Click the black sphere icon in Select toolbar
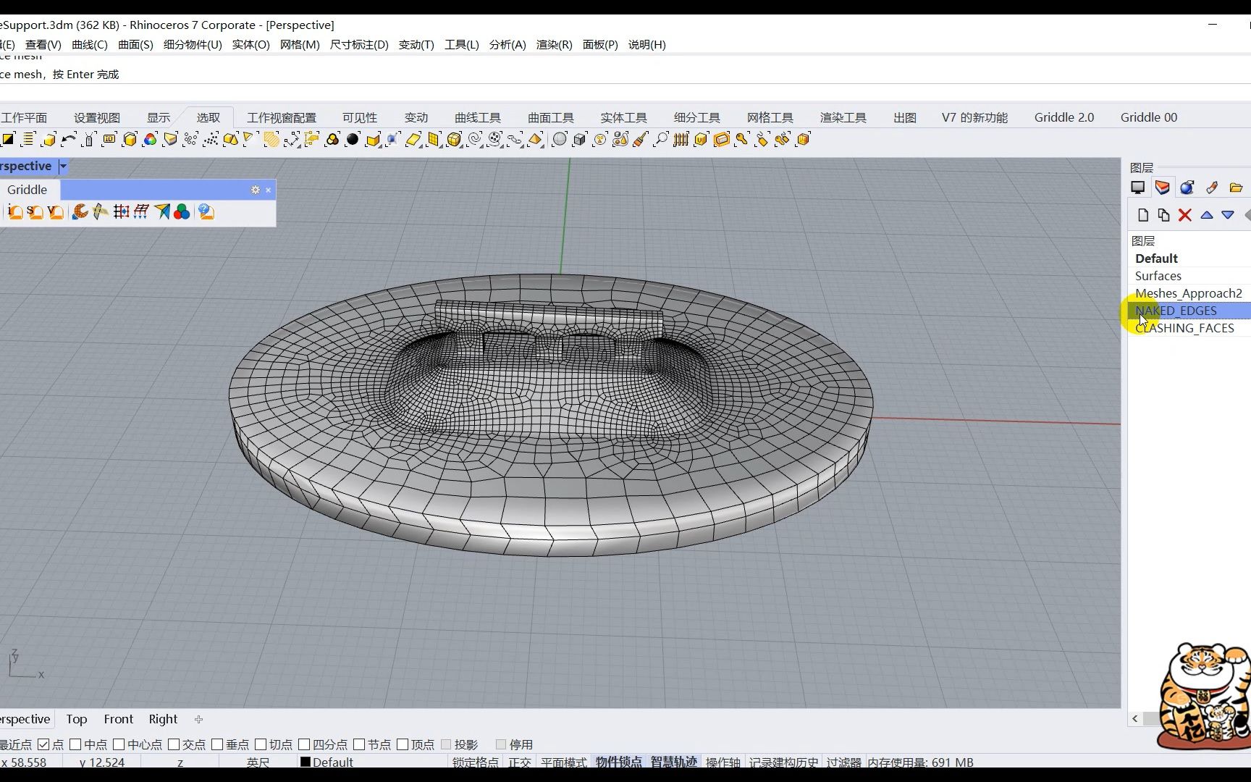 (x=353, y=140)
